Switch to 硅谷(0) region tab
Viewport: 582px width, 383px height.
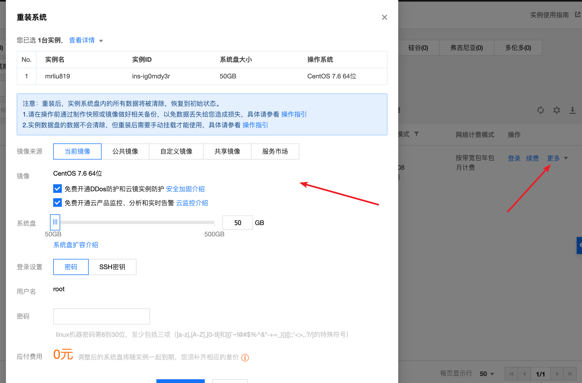(418, 48)
